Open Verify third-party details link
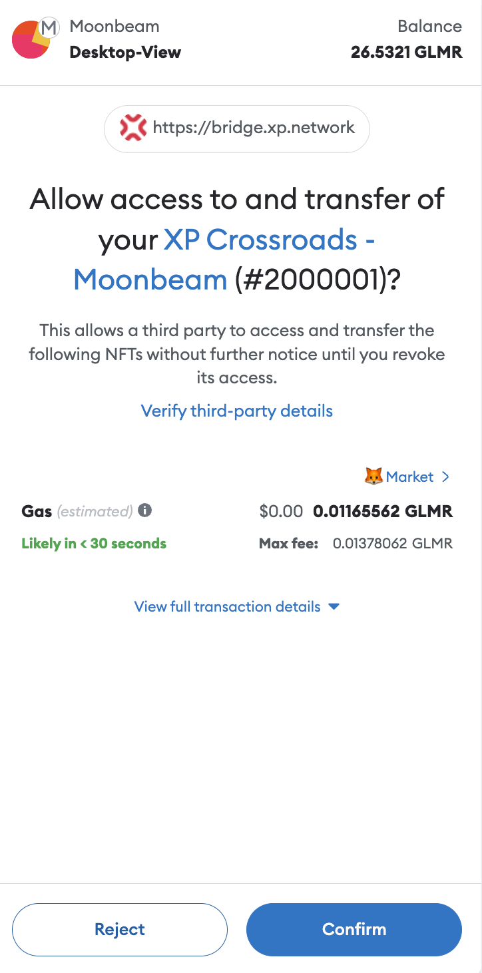The width and height of the screenshot is (482, 973). click(237, 411)
